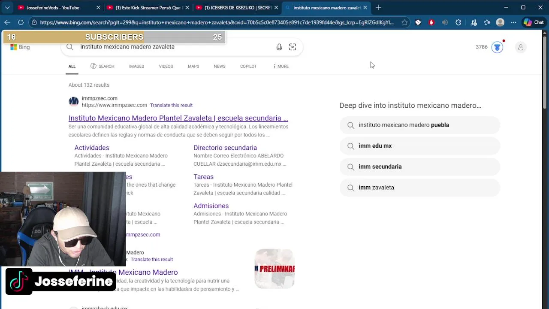Viewport: 549px width, 309px height.
Task: Select the SEARCH tab
Action: tap(102, 66)
